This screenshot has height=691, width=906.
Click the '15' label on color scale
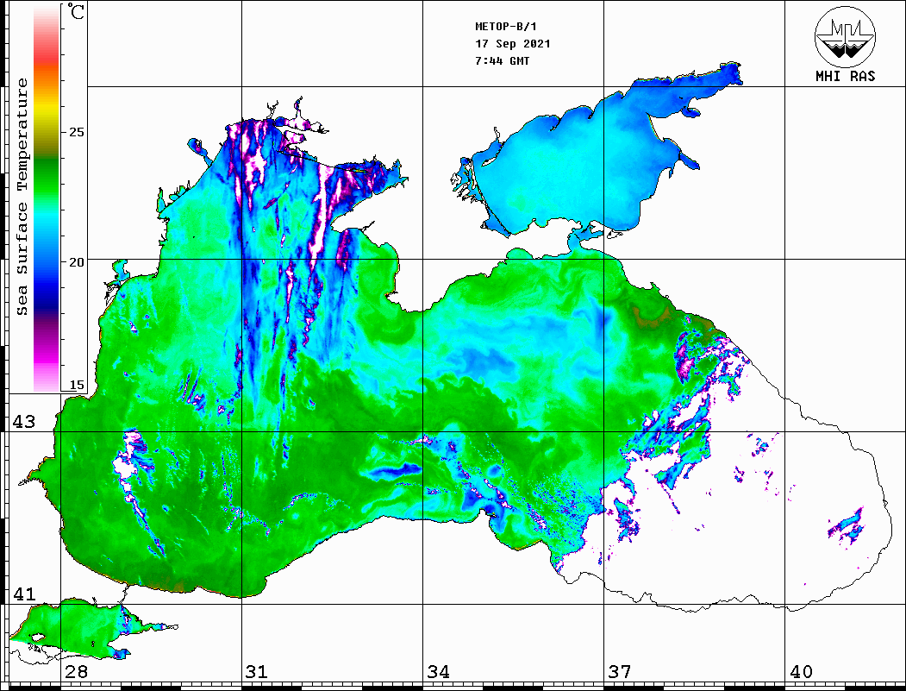tap(76, 385)
